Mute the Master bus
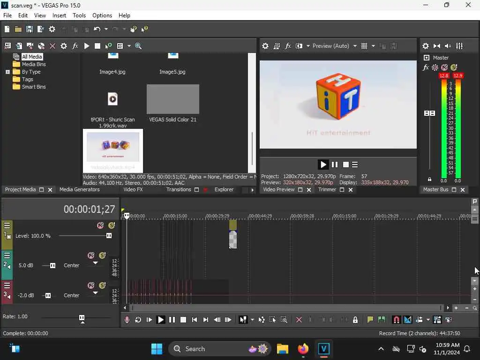 pyautogui.click(x=444, y=67)
